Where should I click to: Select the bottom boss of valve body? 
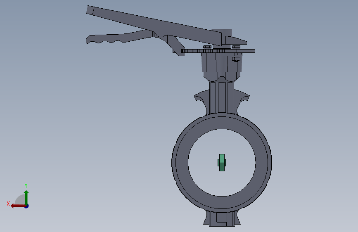(222, 219)
